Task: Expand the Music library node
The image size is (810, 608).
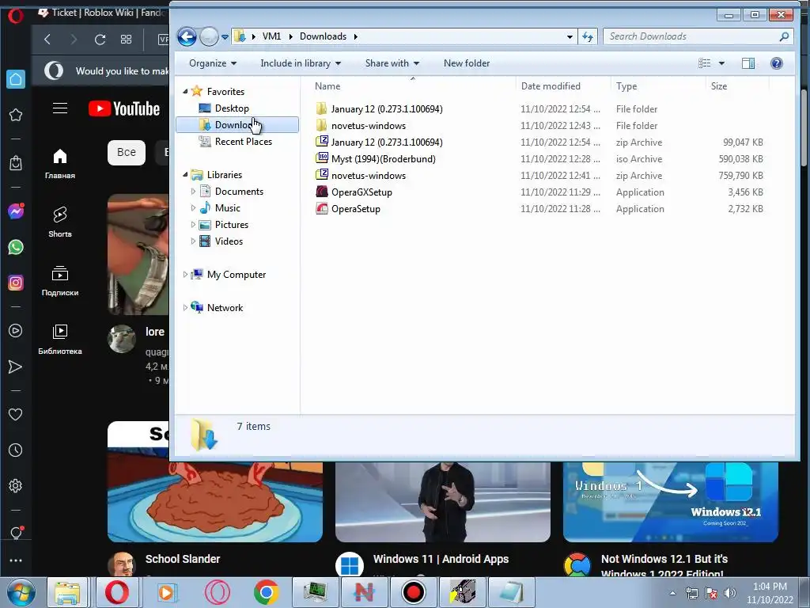Action: click(193, 208)
